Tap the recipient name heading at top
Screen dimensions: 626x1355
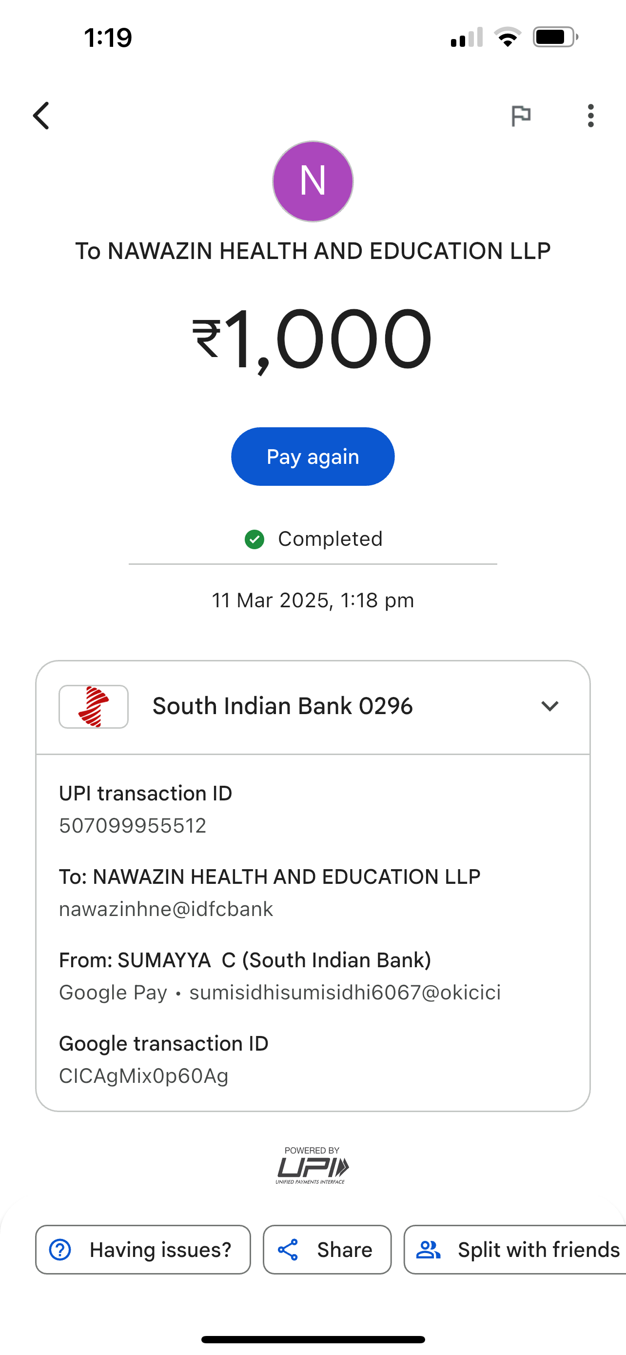point(313,251)
